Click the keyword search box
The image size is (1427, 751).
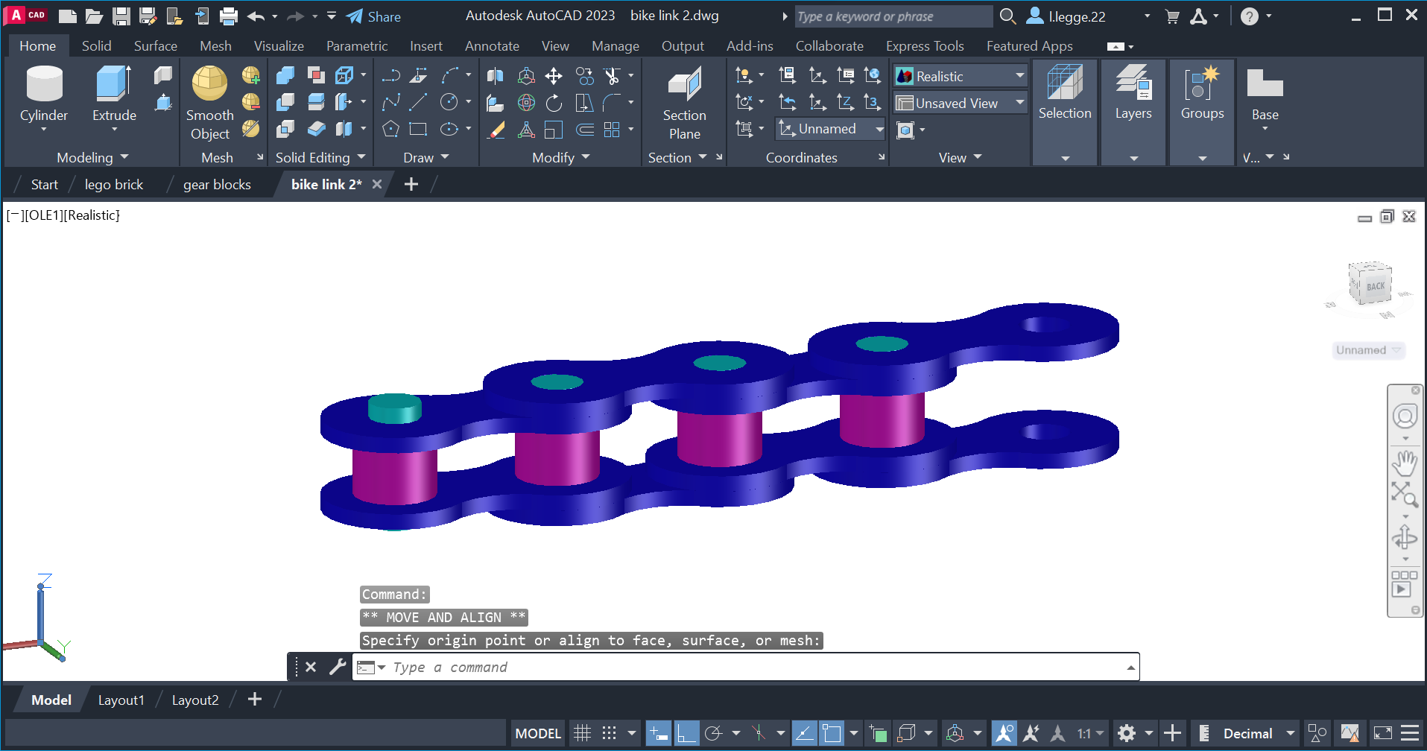pos(893,16)
